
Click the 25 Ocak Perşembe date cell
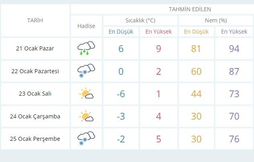click(x=35, y=139)
